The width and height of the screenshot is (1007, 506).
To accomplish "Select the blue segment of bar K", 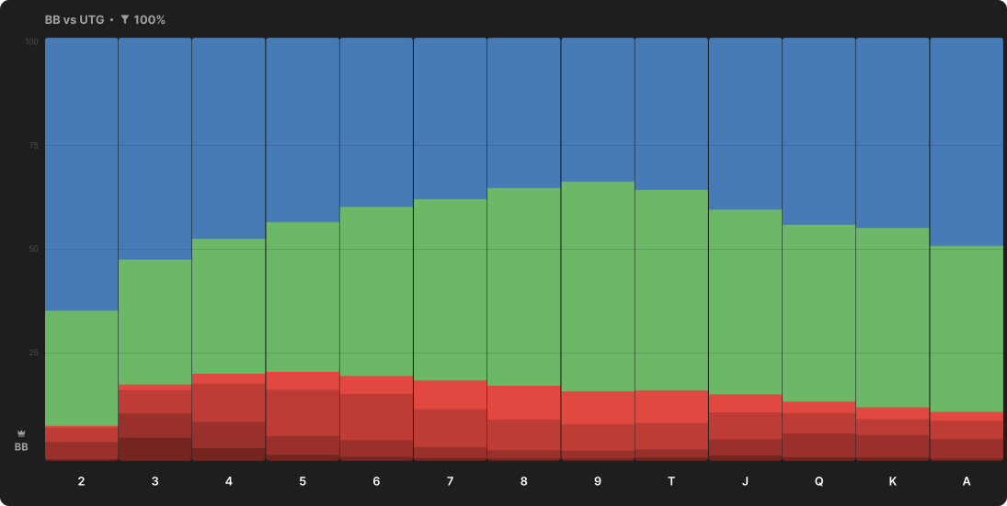I will pyautogui.click(x=893, y=133).
